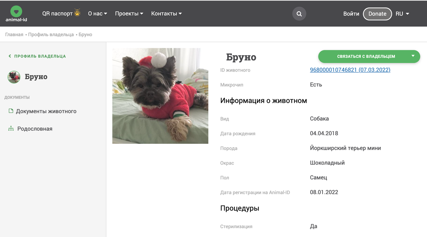This screenshot has height=237, width=427.
Task: Expand the Проекты dropdown menu
Action: (x=129, y=13)
